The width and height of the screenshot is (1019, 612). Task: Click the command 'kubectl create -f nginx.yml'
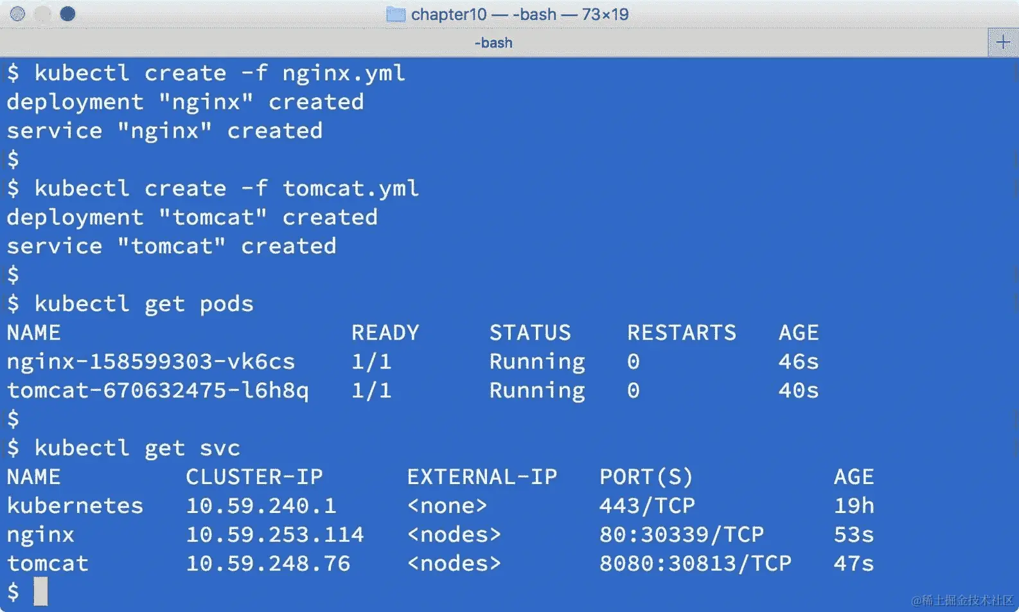click(220, 73)
